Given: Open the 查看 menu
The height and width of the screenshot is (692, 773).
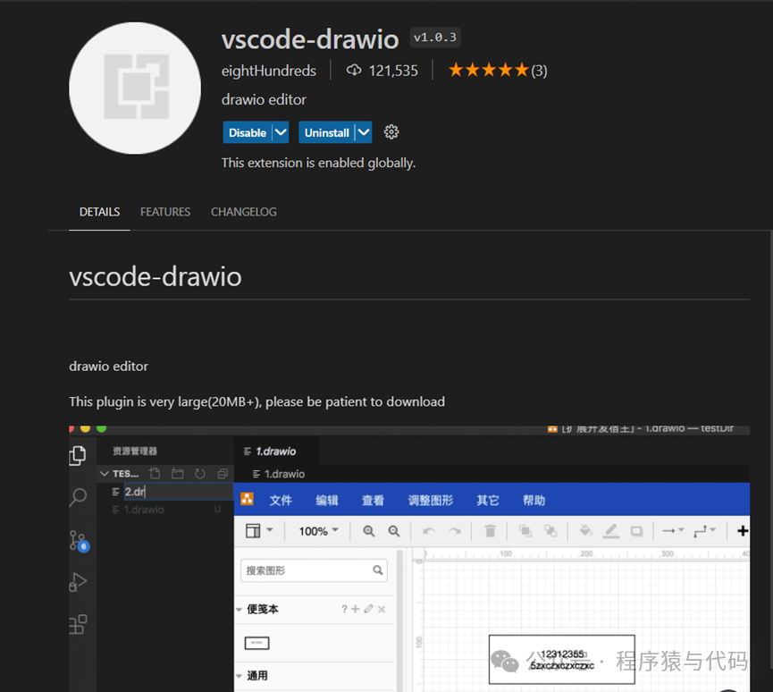Looking at the screenshot, I should pyautogui.click(x=373, y=500).
